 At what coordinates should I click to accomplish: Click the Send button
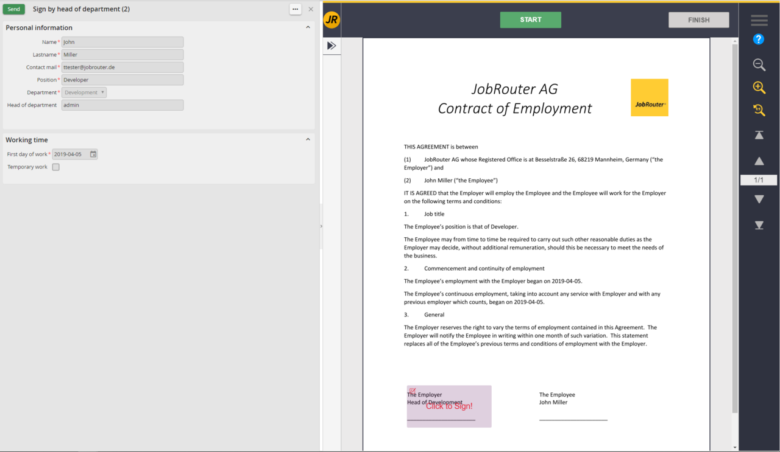[x=13, y=9]
